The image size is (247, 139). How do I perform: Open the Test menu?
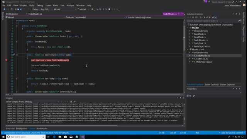62,5
